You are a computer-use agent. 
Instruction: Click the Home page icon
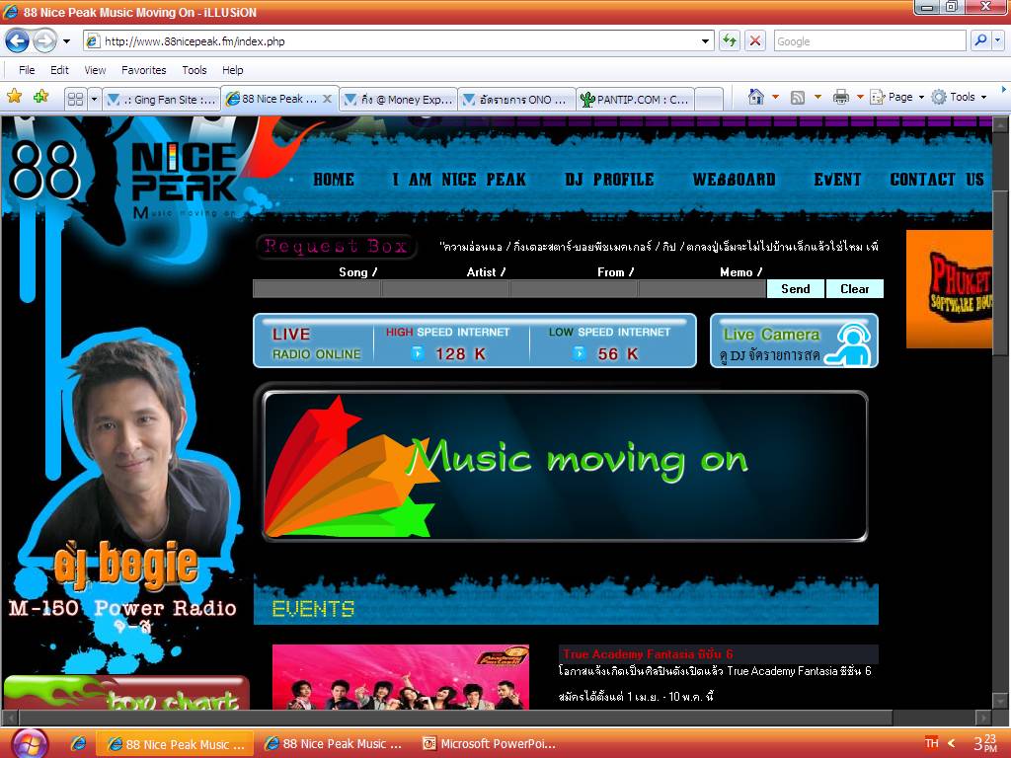[755, 97]
